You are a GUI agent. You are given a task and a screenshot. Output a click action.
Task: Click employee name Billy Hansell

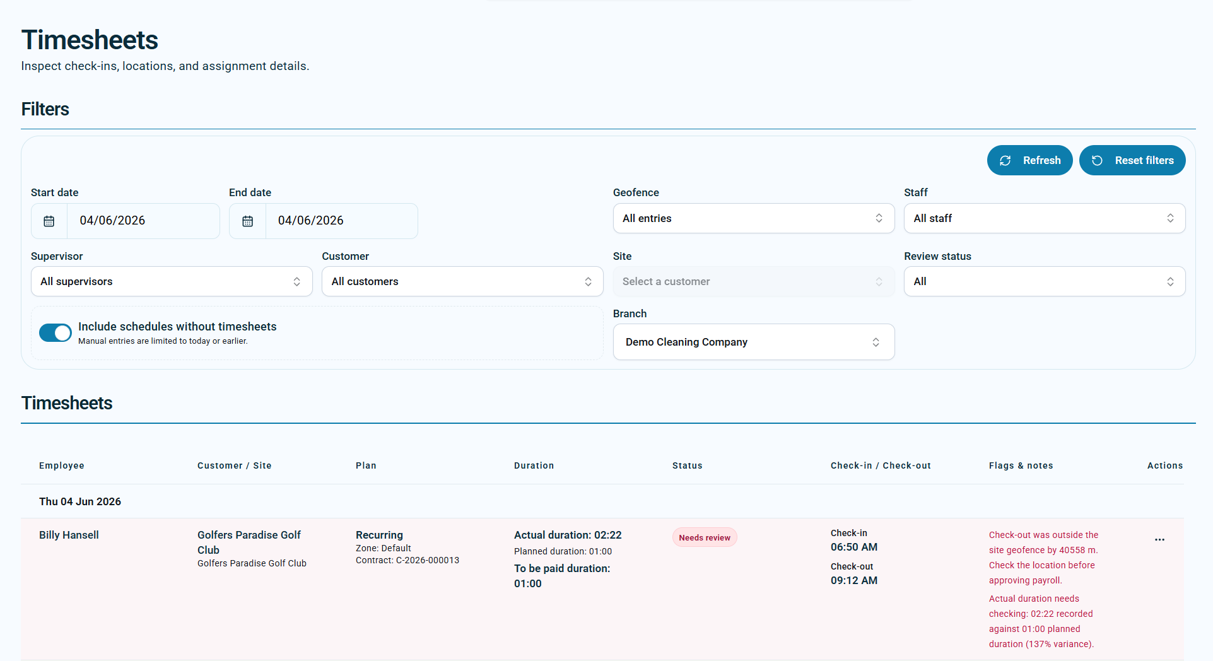point(69,535)
